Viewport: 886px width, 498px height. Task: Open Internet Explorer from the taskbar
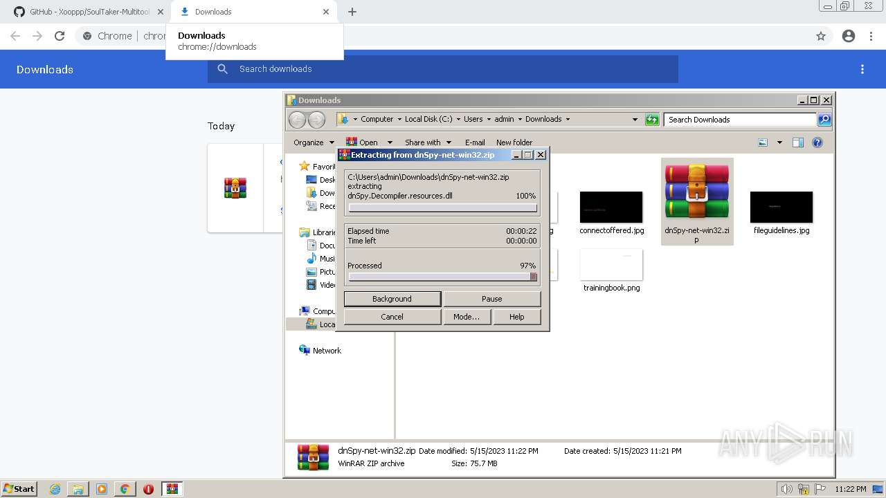[x=55, y=489]
